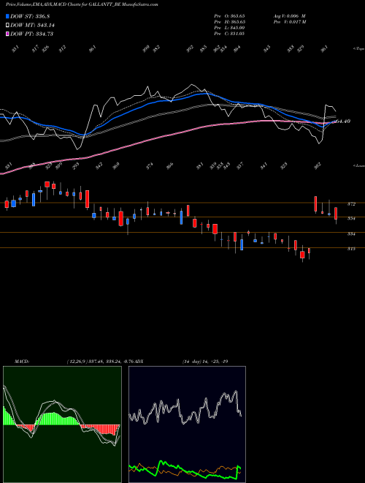Click the last red candlestick near 354
Screen dimensions: 365x483
click(336, 214)
